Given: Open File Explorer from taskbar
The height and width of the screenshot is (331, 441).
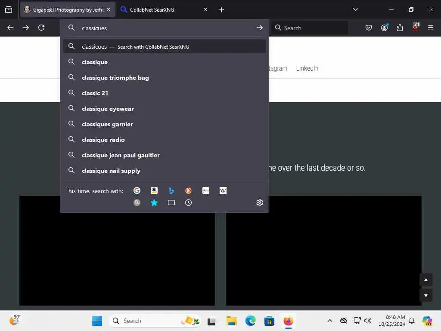Looking at the screenshot, I should (x=231, y=321).
